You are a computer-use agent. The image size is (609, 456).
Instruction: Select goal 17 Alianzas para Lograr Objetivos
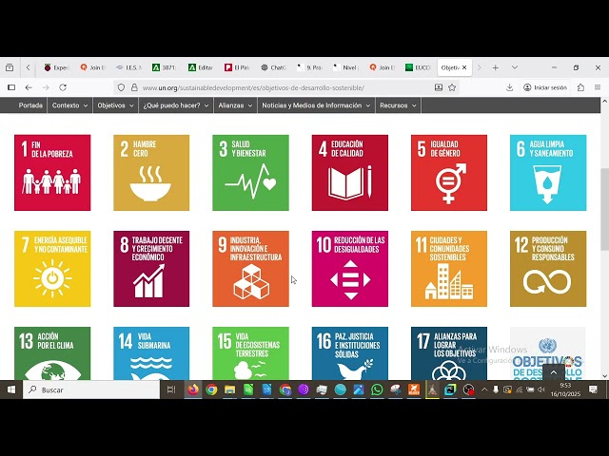[449, 353]
